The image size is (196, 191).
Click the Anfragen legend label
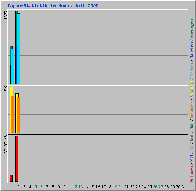click(192, 29)
